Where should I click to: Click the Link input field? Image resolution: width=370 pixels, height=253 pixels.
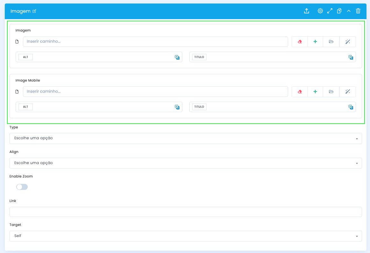pyautogui.click(x=185, y=212)
